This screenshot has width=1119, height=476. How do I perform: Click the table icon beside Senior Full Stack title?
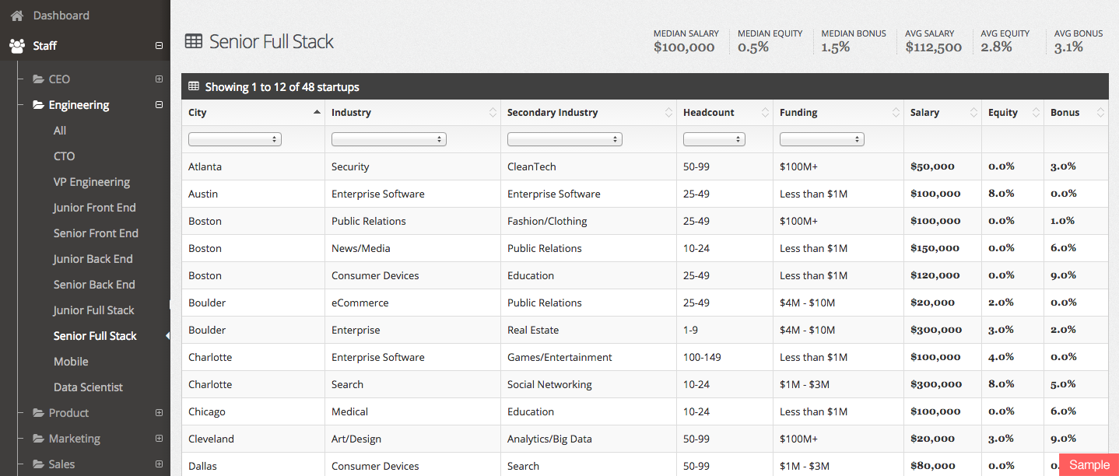194,41
